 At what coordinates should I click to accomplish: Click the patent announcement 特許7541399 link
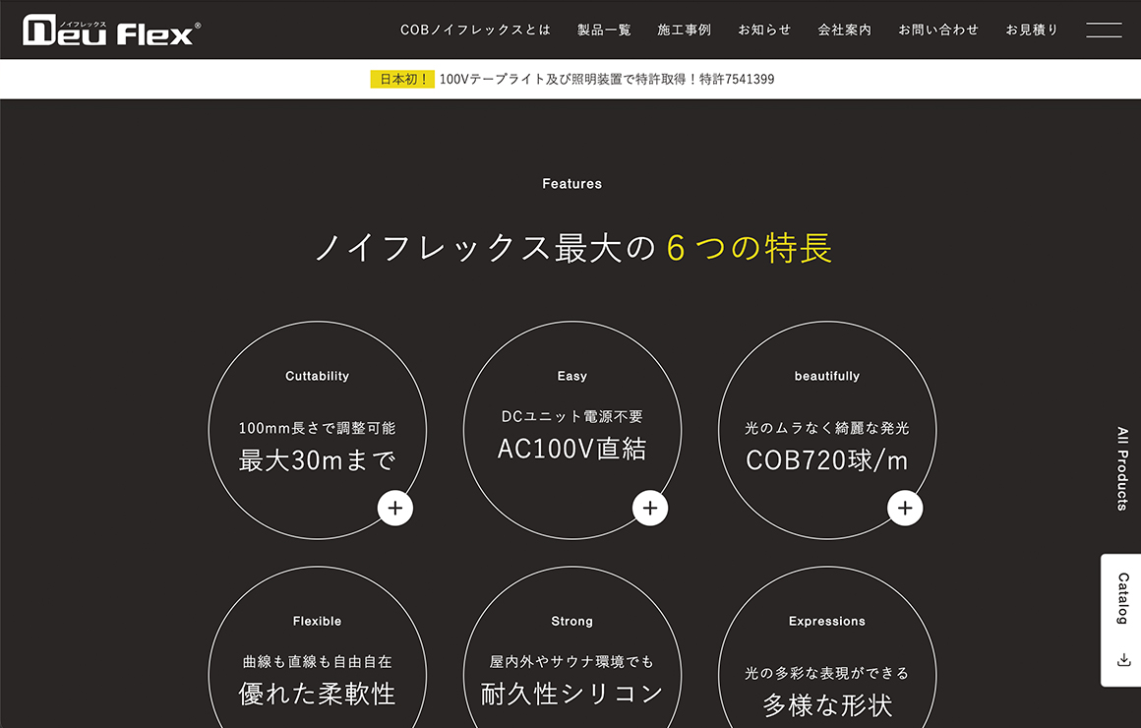point(607,80)
